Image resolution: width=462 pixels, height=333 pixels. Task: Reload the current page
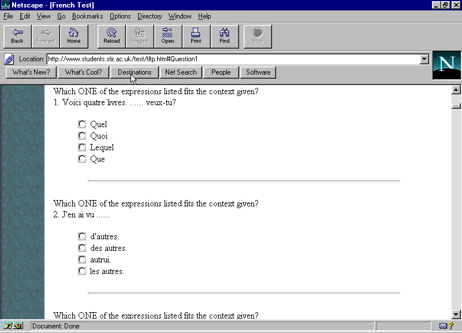coord(111,36)
